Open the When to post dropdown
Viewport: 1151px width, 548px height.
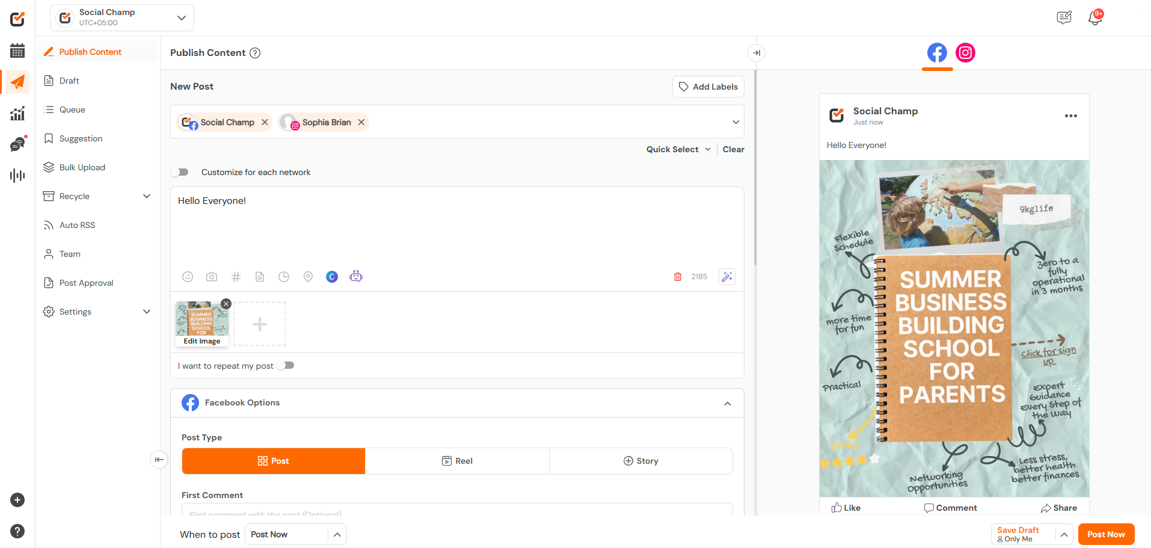[x=296, y=534]
